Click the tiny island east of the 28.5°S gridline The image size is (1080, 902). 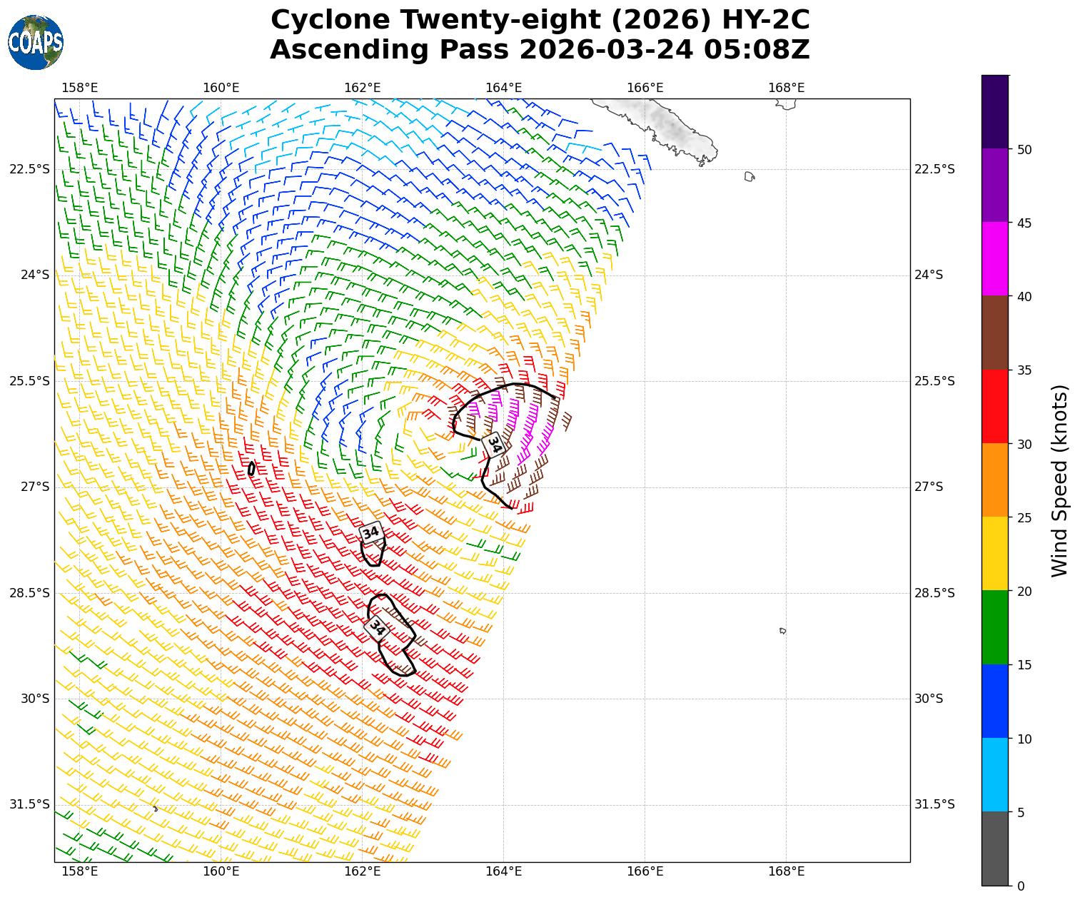(783, 631)
